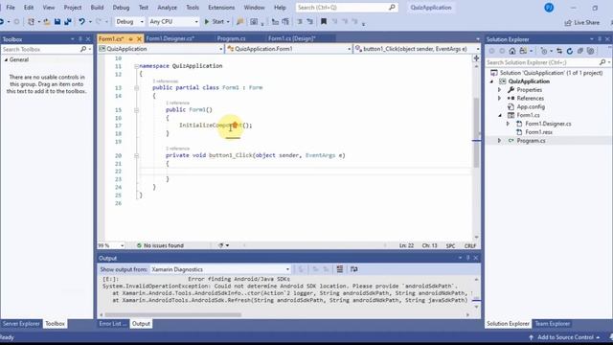Click the Output panel horizontal scrollbar

[x=172, y=314]
